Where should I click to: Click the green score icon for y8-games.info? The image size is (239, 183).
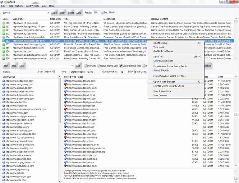pos(4,23)
